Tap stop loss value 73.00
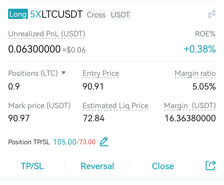Viewport: 224px width, 185px height. click(x=87, y=142)
